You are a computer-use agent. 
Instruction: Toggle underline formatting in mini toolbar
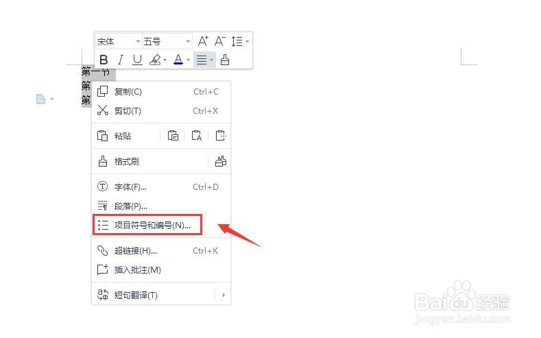pyautogui.click(x=137, y=60)
